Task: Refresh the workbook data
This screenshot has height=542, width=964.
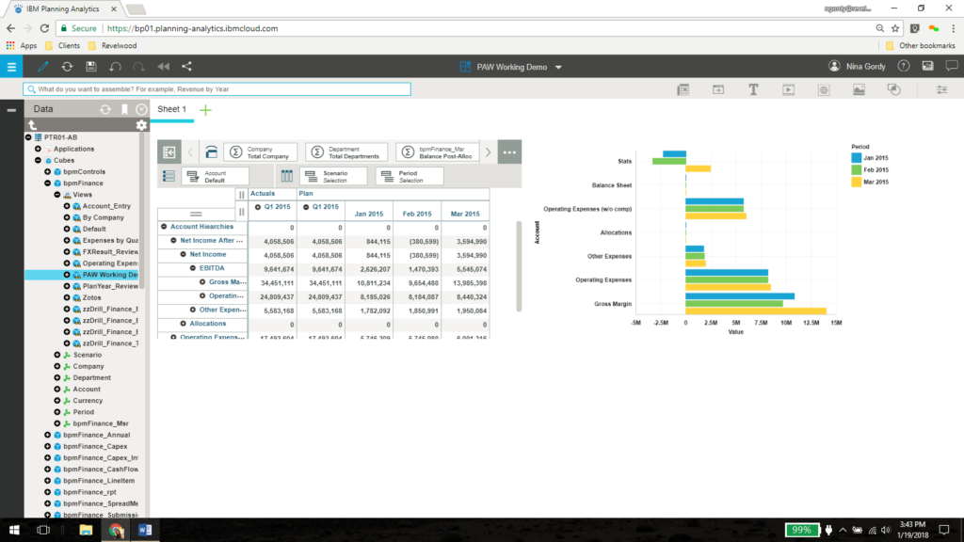Action: 67,67
